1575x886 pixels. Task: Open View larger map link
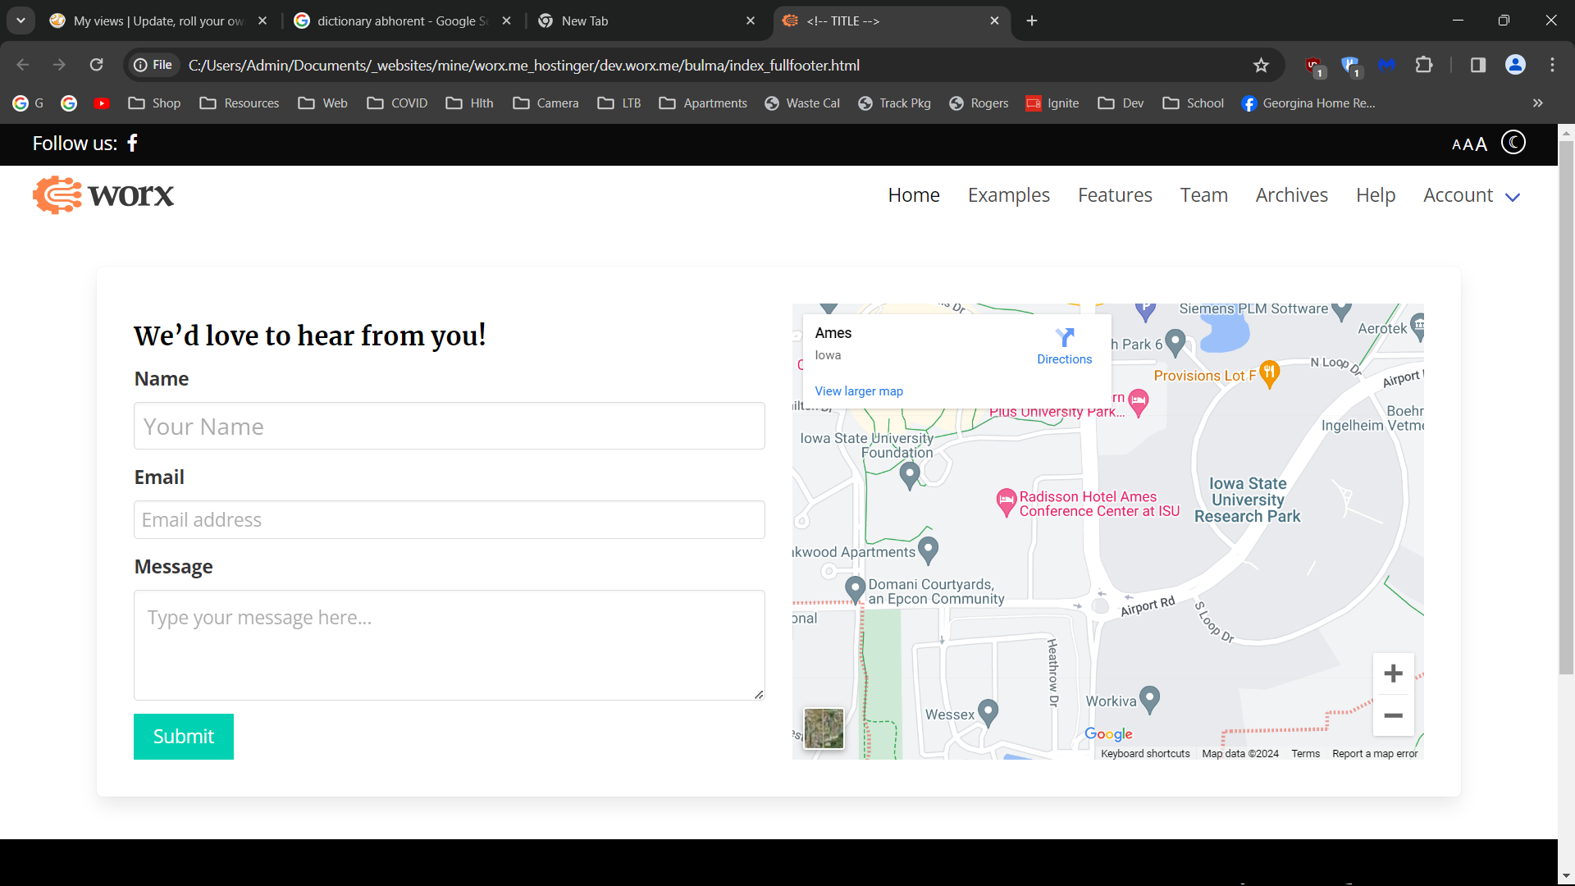point(858,391)
